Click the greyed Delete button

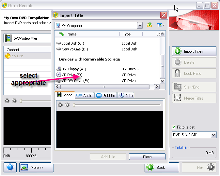click(194, 62)
